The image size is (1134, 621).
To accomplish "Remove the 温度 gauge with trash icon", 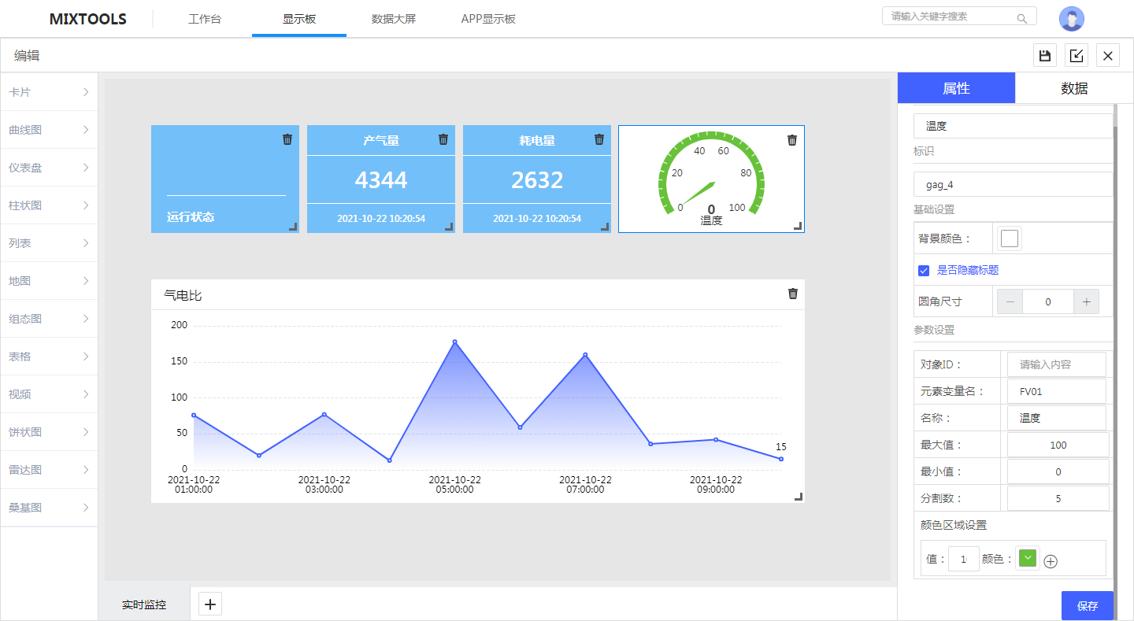I will pos(792,140).
